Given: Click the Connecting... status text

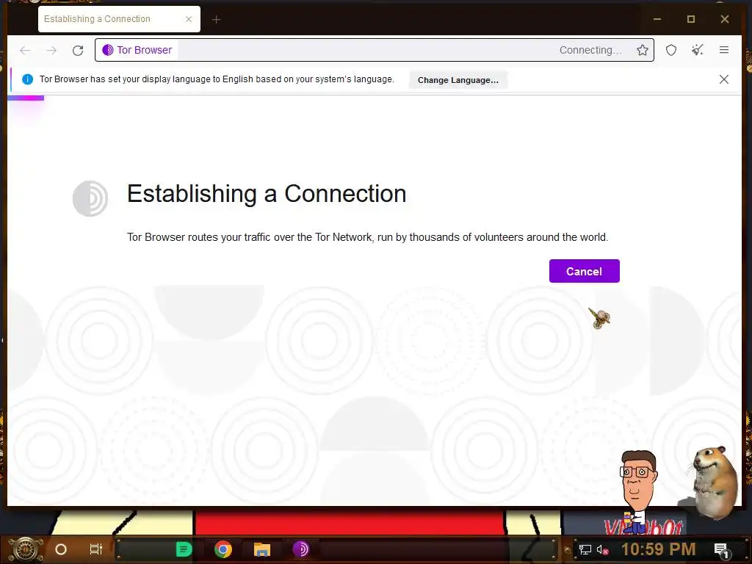Looking at the screenshot, I should click(x=590, y=50).
